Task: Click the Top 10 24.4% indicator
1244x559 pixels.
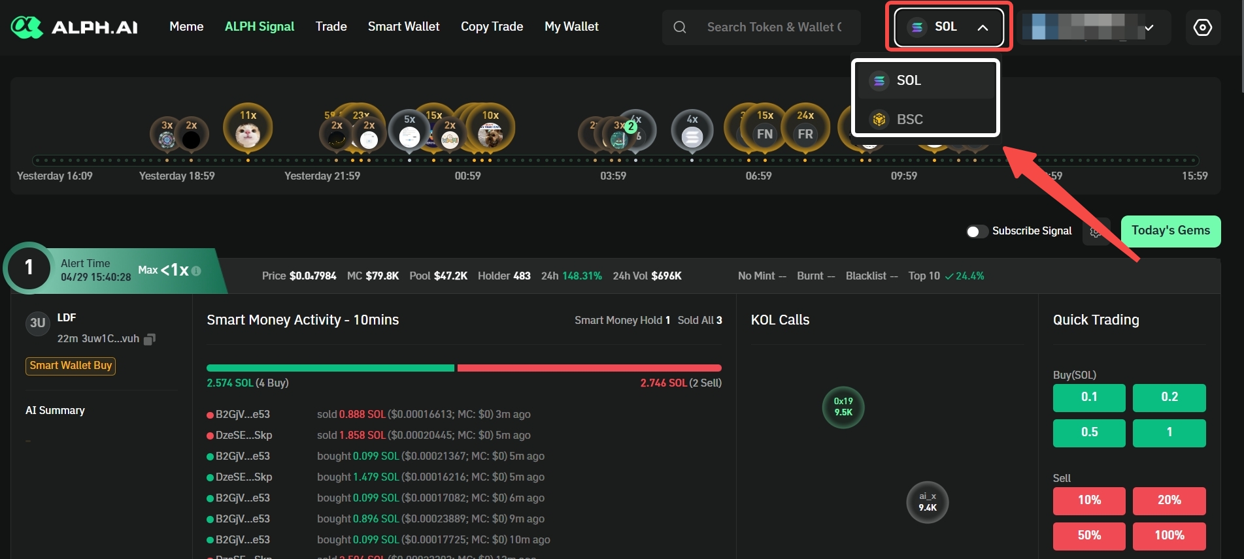Action: (947, 276)
